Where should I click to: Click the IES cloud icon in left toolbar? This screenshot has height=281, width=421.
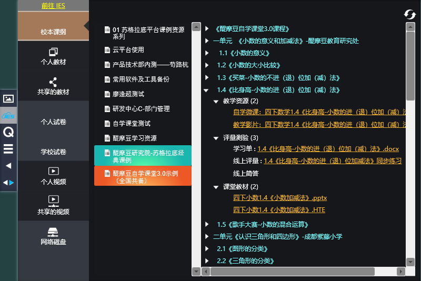pyautogui.click(x=8, y=115)
